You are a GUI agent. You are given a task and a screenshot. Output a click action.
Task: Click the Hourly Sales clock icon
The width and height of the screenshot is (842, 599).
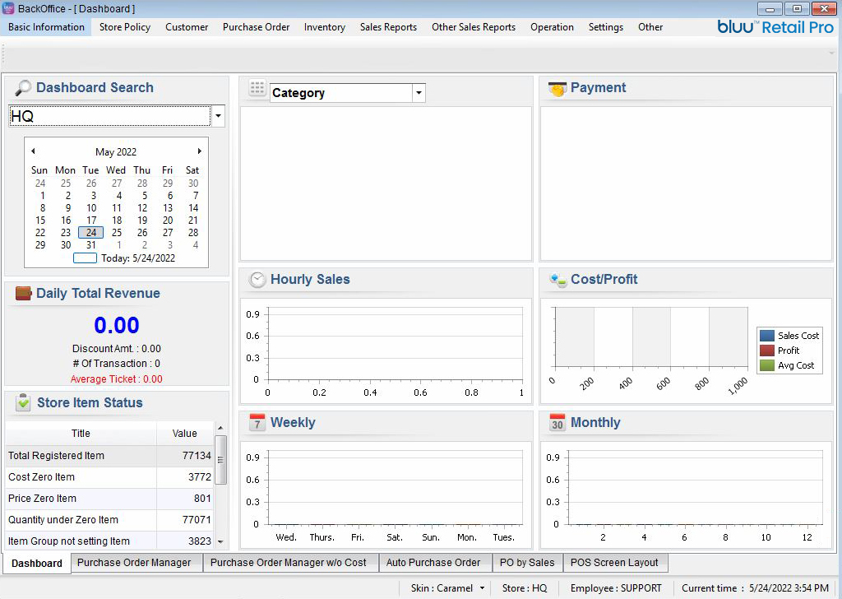click(257, 280)
